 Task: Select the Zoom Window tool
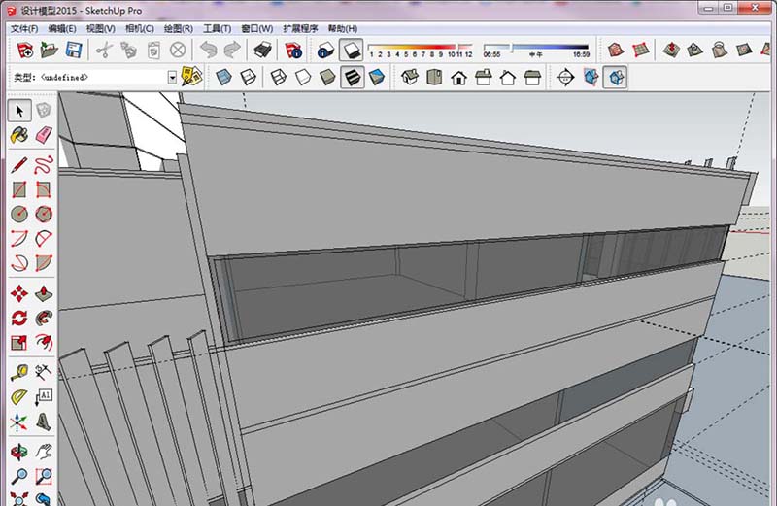[x=44, y=476]
